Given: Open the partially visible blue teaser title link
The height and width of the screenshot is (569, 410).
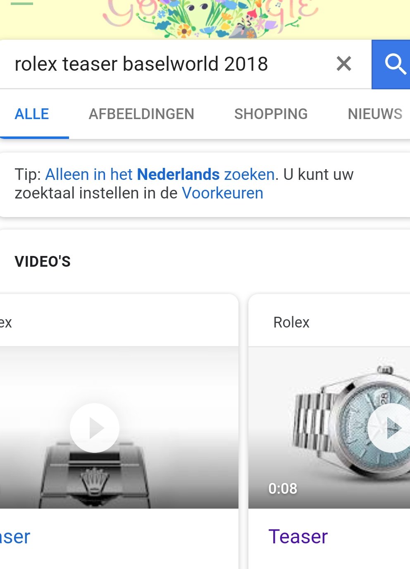Looking at the screenshot, I should [x=15, y=537].
